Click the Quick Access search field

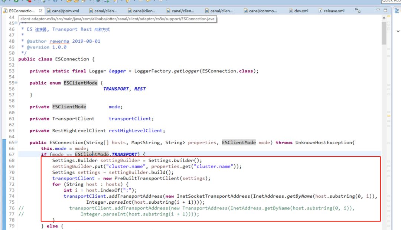391,1
